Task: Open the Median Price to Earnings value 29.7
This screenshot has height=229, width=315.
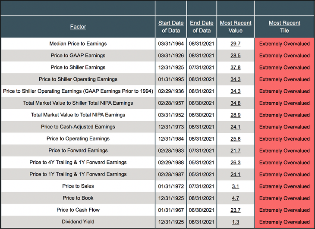Action: coord(236,44)
